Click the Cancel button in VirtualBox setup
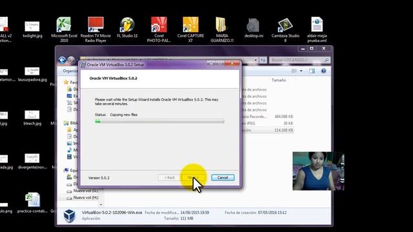The height and width of the screenshot is (232, 413). click(223, 178)
